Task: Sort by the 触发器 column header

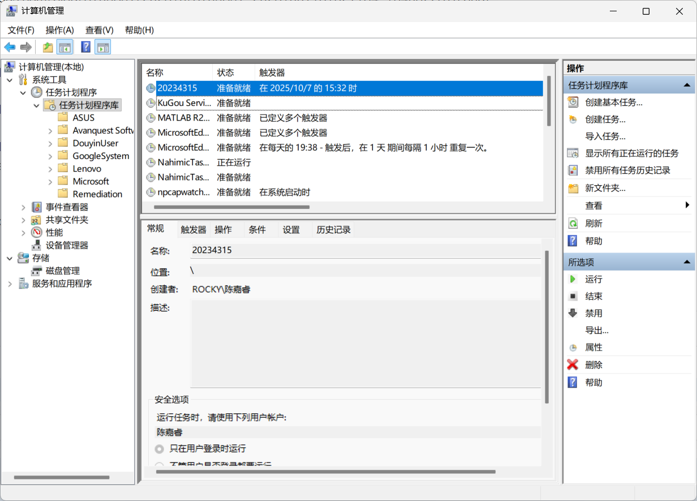Action: (x=399, y=72)
